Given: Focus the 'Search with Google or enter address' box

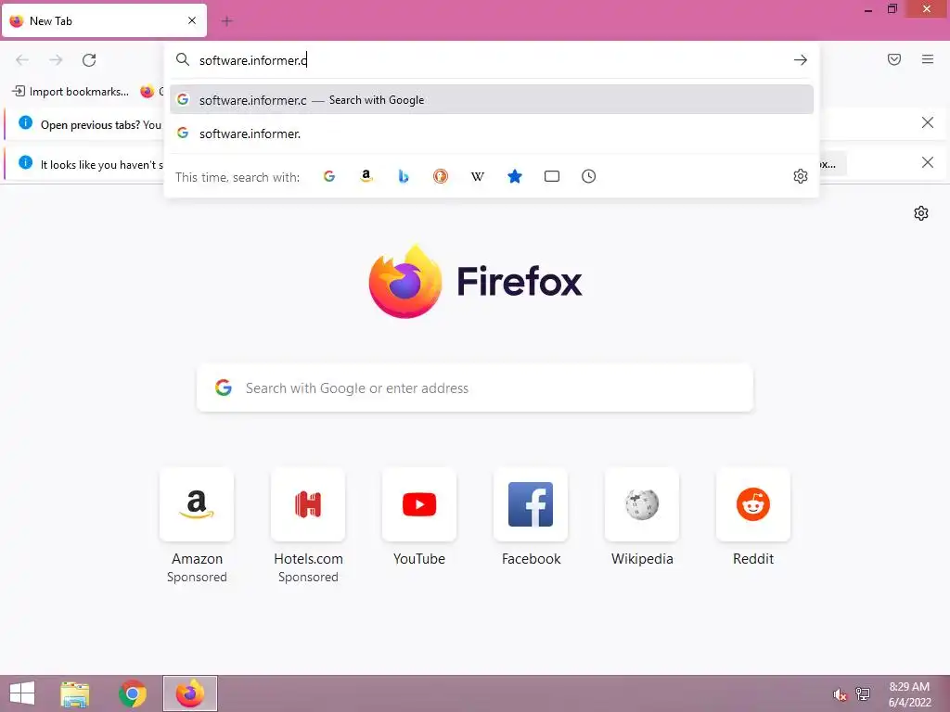Looking at the screenshot, I should (x=475, y=388).
